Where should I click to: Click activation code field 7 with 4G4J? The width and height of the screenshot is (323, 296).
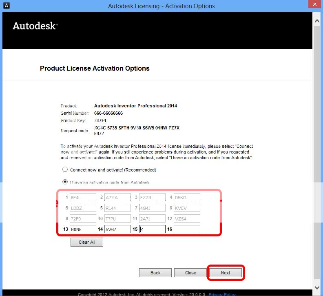[152, 208]
